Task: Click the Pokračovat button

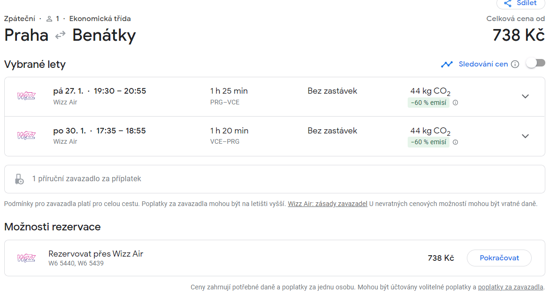Action: (499, 258)
